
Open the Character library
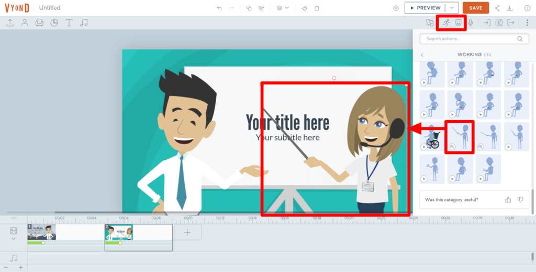tap(25, 23)
